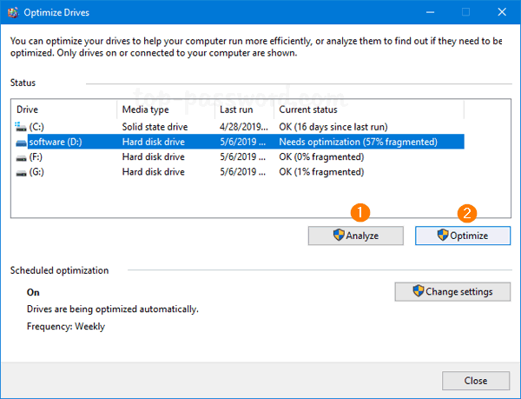Select the (F:) drive with 0% fragmented
This screenshot has height=399, width=521.
[x=174, y=157]
